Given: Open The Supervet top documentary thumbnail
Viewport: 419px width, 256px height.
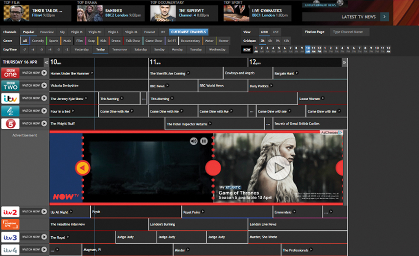Looking at the screenshot, I should (x=163, y=13).
